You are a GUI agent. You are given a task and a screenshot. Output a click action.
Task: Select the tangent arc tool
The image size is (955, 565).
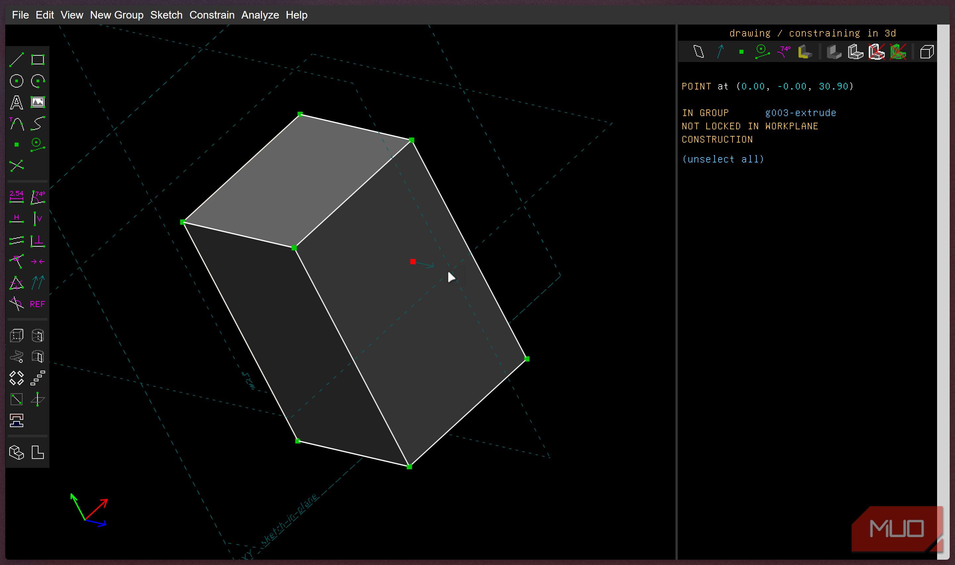(x=16, y=123)
